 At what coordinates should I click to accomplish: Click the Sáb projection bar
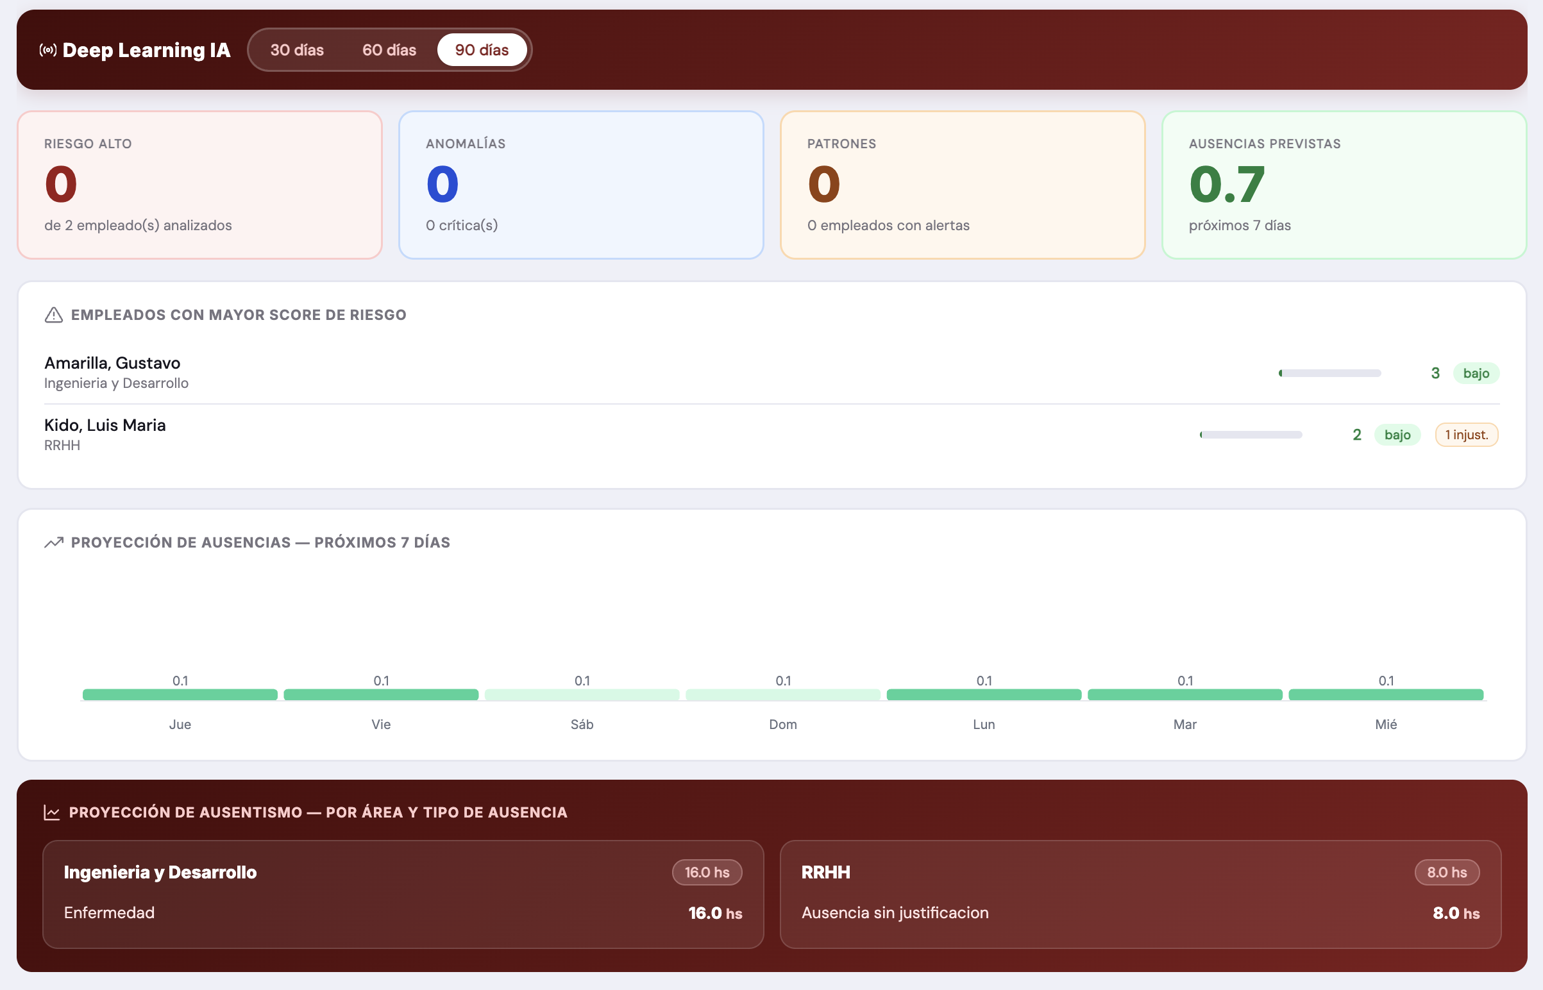coord(582,695)
